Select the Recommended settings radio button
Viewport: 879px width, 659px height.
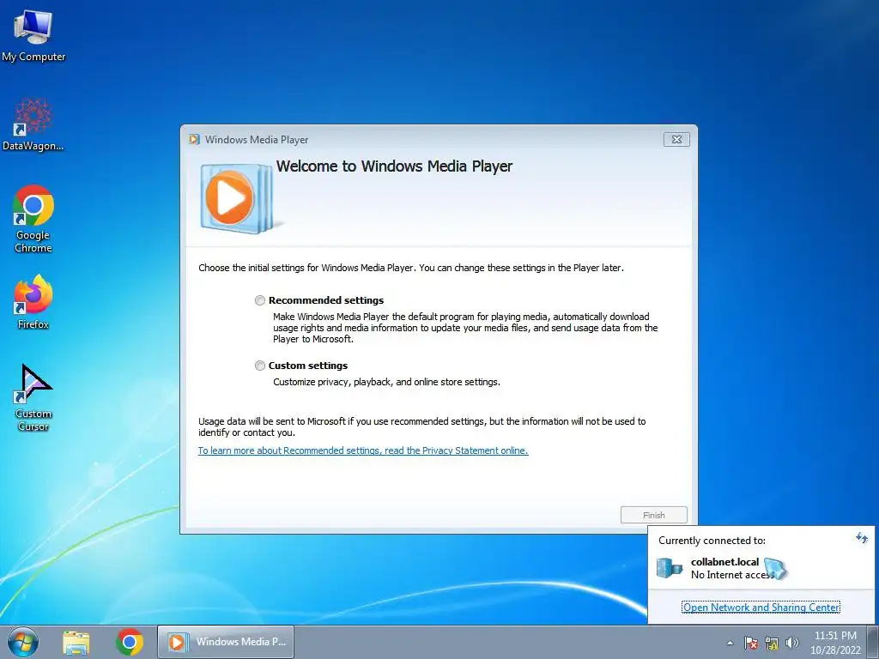[260, 300]
